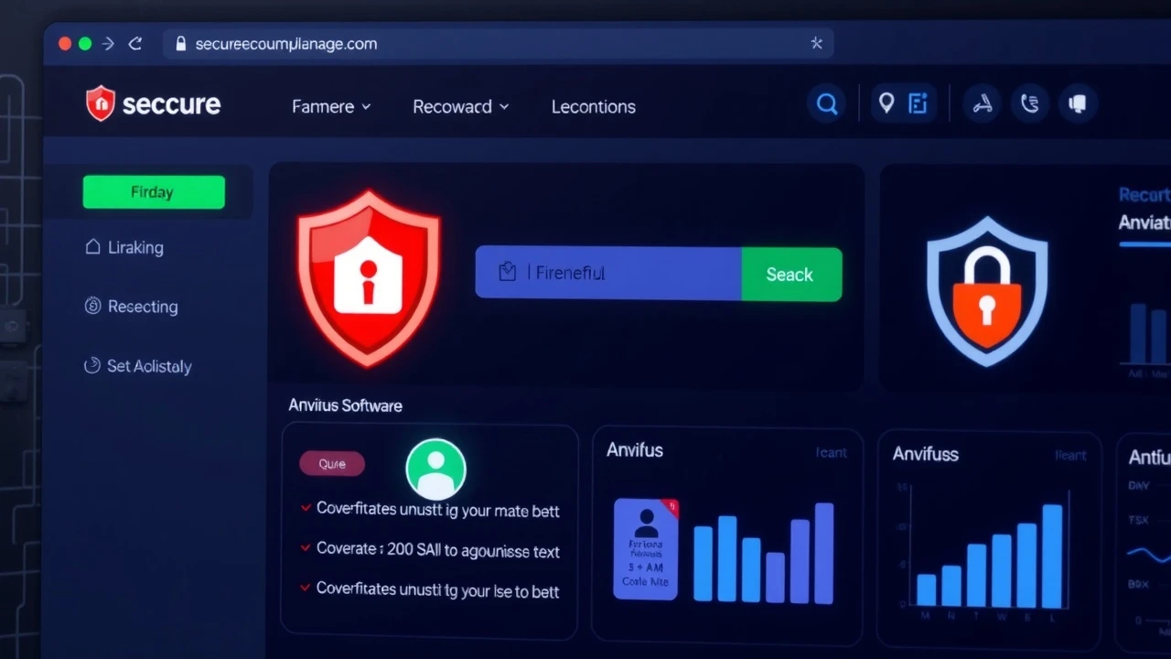Viewport: 1171px width, 659px height.
Task: Click the round icon beside Rececting
Action: click(92, 307)
